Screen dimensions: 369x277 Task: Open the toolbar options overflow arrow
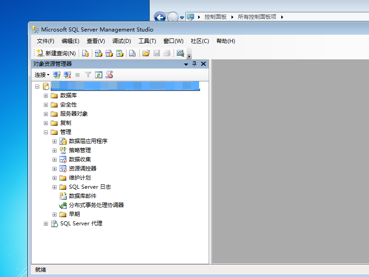pyautogui.click(x=189, y=56)
